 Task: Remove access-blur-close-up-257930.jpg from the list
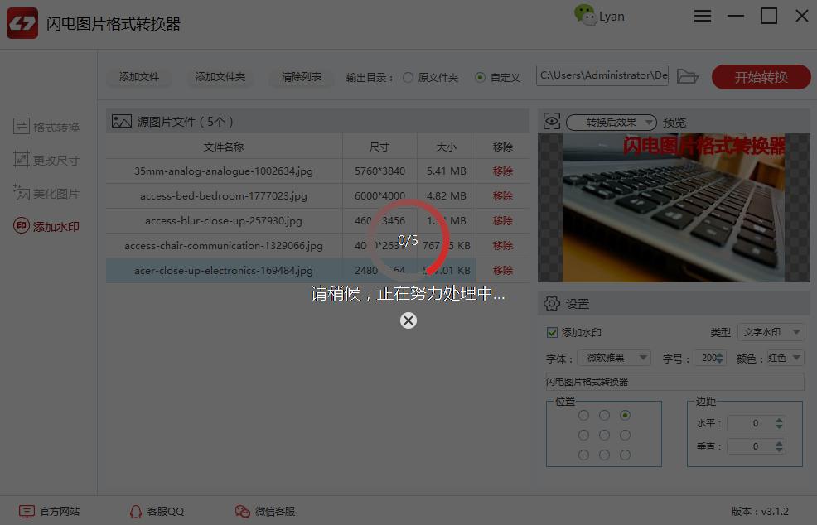coord(503,221)
